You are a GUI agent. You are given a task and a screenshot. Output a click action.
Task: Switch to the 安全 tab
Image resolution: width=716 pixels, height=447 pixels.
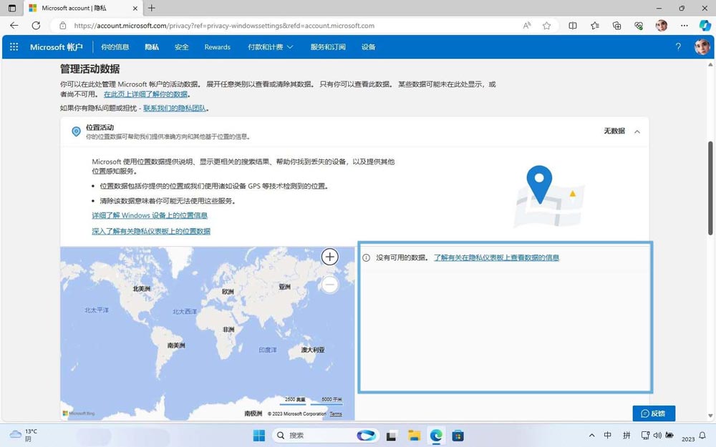181,46
